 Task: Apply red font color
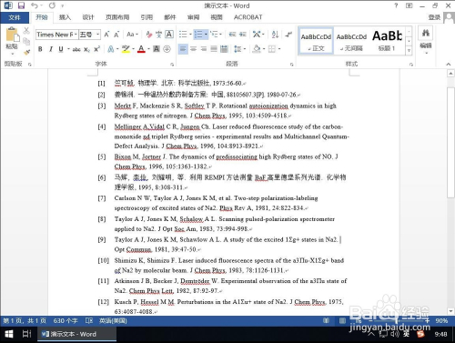pyautogui.click(x=141, y=49)
